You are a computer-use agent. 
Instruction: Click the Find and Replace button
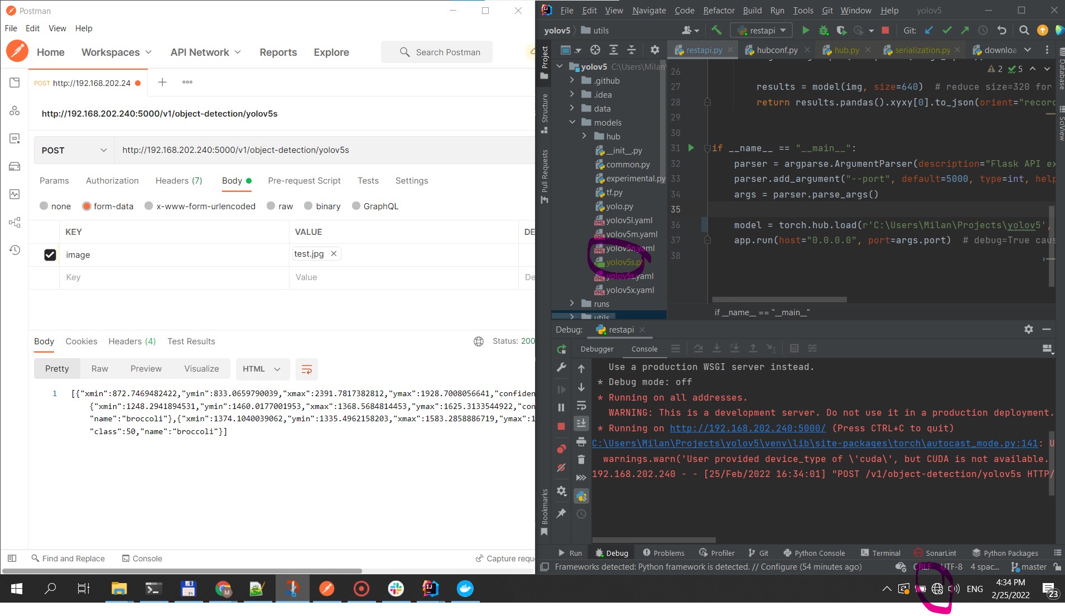click(68, 559)
